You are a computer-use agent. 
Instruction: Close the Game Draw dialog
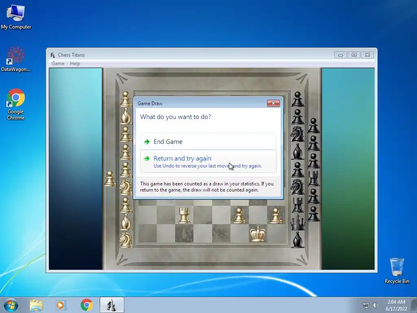pyautogui.click(x=273, y=103)
